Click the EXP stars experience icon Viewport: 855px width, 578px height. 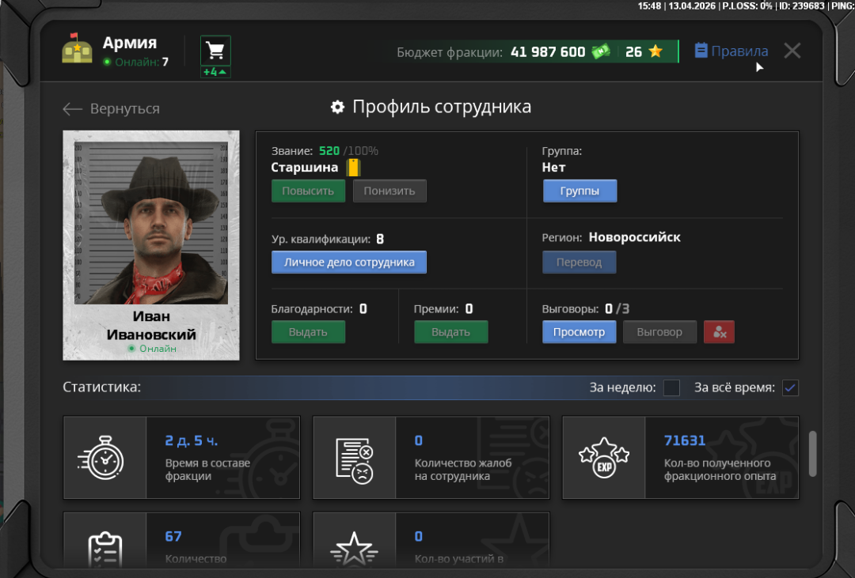click(603, 458)
